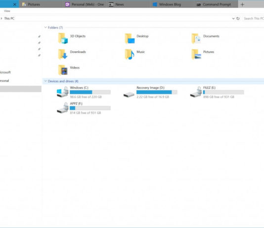Select the APPZ (F:) drive icon
Image resolution: width=264 pixels, height=228 pixels.
(62, 108)
